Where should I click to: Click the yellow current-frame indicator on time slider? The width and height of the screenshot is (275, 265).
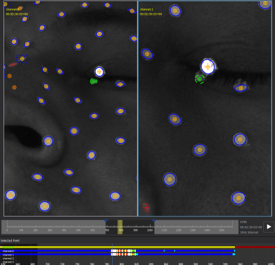(x=120, y=227)
